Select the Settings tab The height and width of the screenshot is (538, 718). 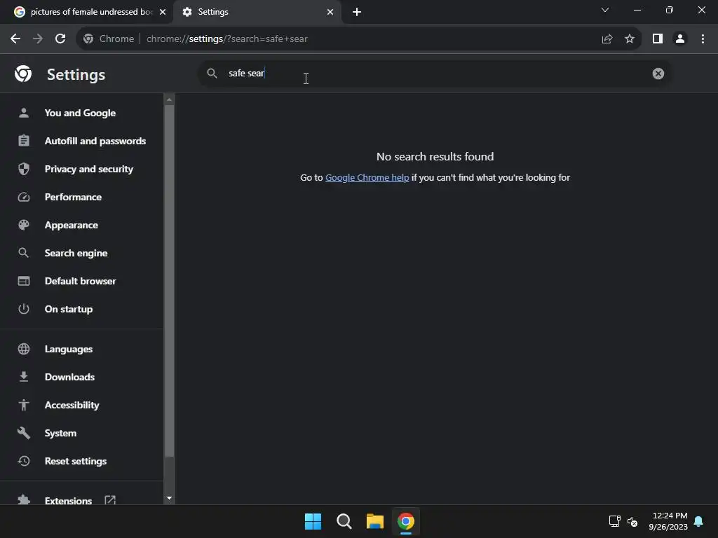pyautogui.click(x=257, y=12)
